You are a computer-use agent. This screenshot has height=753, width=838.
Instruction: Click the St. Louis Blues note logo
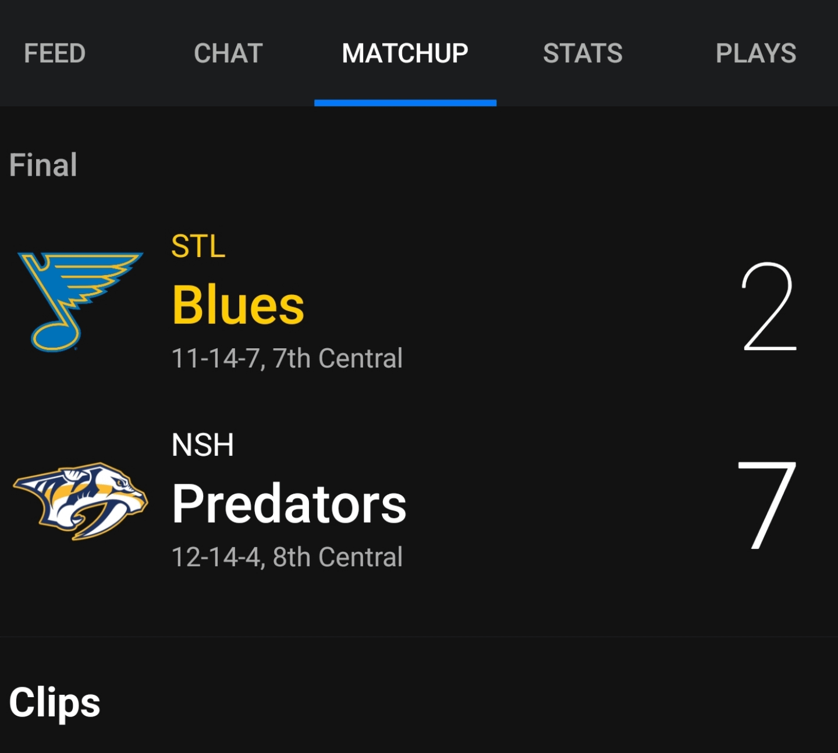coord(79,301)
